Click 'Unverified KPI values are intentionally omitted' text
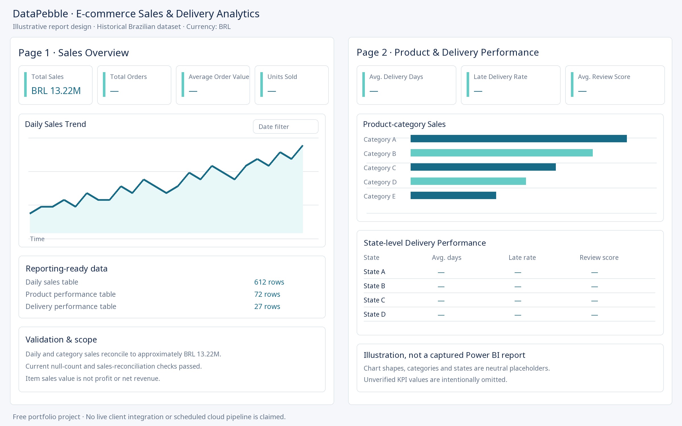Image resolution: width=682 pixels, height=426 pixels. [435, 380]
